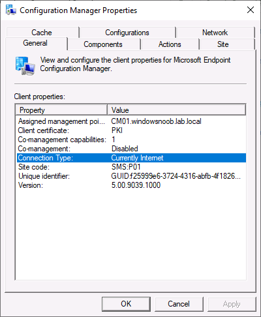This screenshot has height=317, width=261.
Task: Click the computer icon beside the description
Action: coord(25,66)
